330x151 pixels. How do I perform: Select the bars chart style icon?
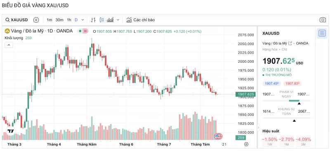(x=93, y=20)
